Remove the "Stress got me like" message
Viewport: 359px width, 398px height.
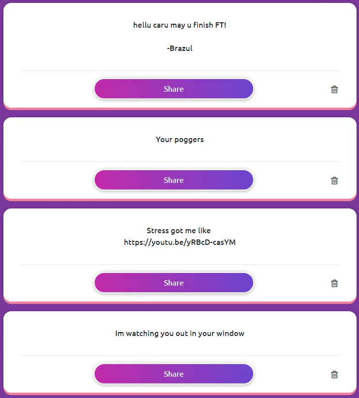tap(334, 283)
